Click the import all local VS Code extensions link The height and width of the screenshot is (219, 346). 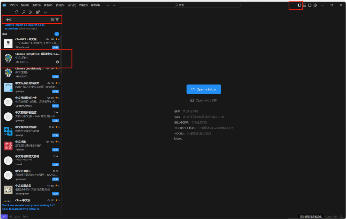click(x=25, y=27)
